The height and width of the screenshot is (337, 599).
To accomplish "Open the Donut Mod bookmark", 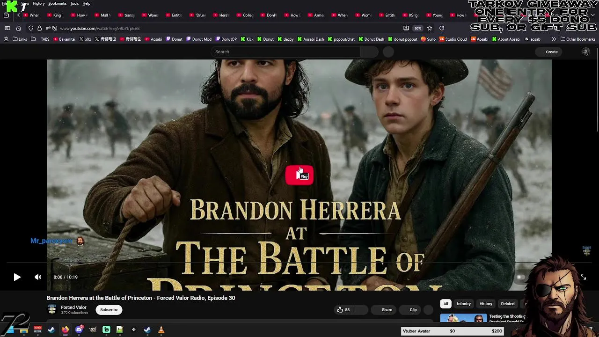I will click(x=198, y=39).
